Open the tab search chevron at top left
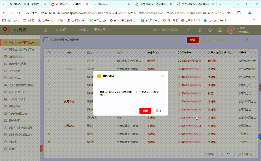Screen dimensions: 261x161 [x=4, y=4]
